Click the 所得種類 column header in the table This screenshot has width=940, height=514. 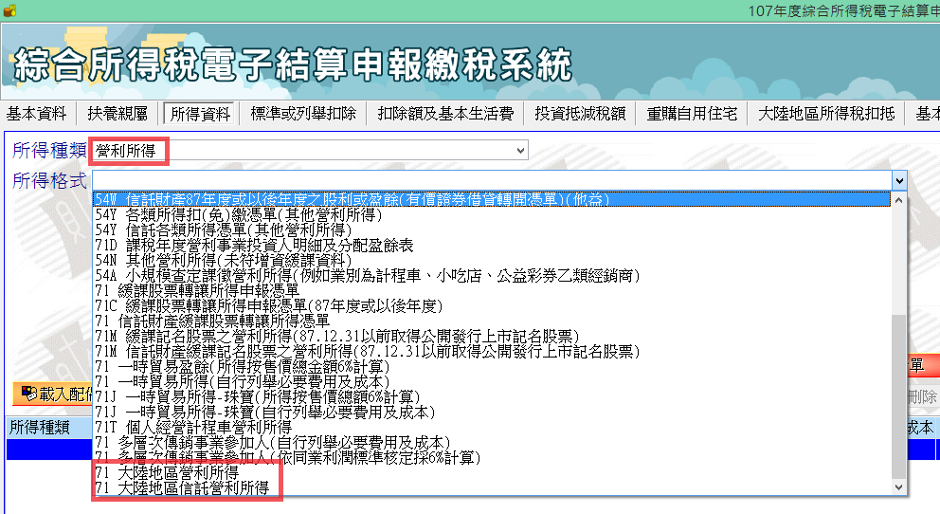(x=40, y=428)
